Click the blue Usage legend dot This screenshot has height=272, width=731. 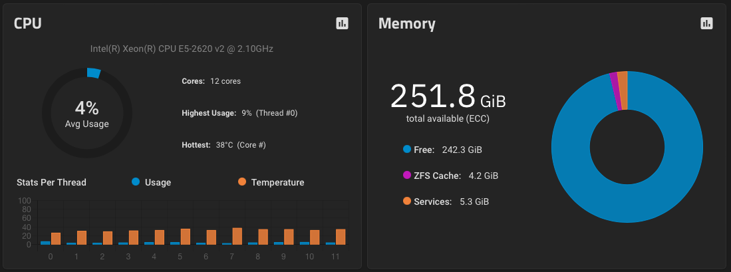point(136,182)
